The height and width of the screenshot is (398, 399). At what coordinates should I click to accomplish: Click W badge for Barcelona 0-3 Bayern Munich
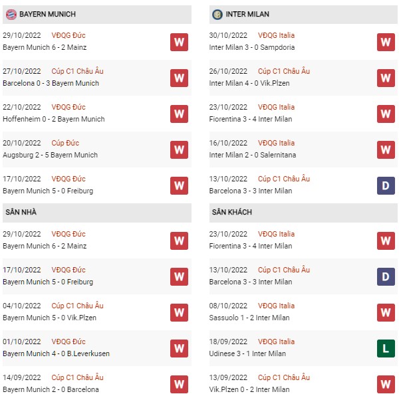(179, 78)
